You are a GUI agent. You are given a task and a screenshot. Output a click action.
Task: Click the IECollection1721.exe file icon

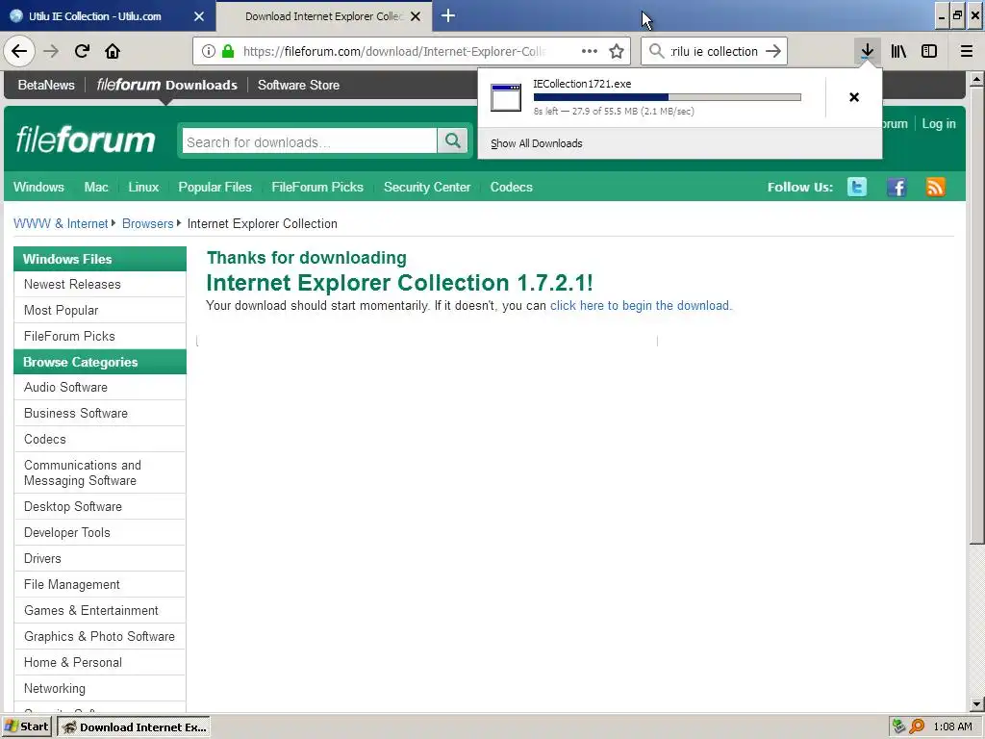[506, 97]
